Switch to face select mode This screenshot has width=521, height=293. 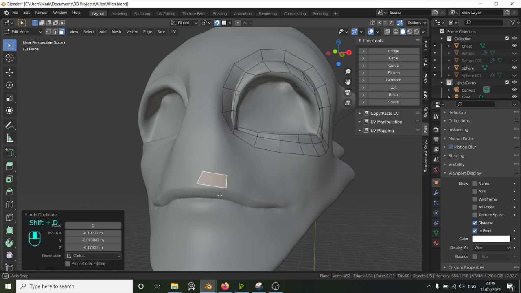(x=62, y=32)
